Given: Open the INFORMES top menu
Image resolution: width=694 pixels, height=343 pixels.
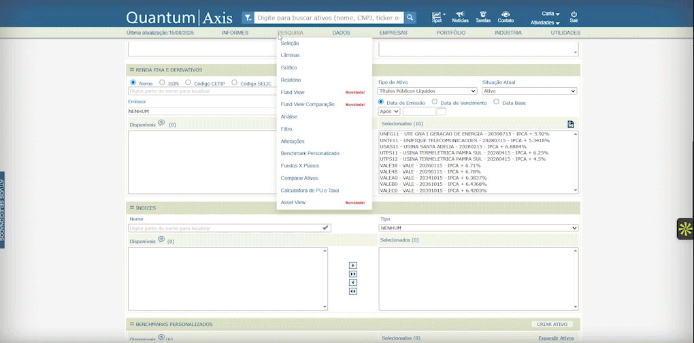Looking at the screenshot, I should click(235, 33).
